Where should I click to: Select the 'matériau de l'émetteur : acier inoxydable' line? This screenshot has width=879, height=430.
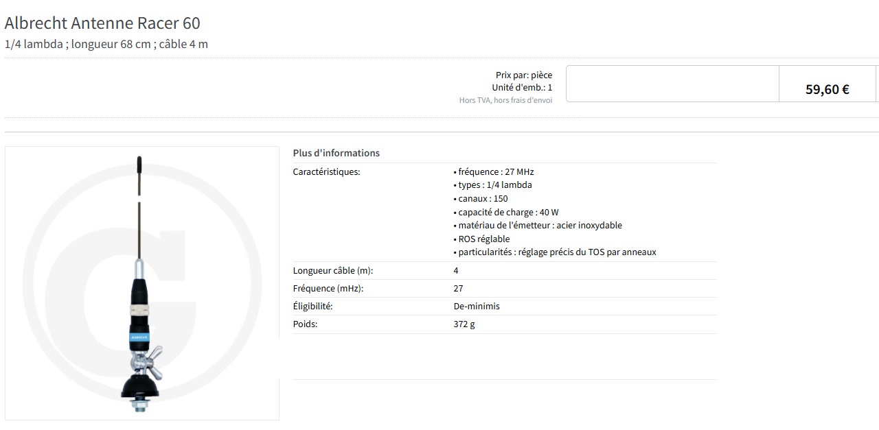pos(538,225)
